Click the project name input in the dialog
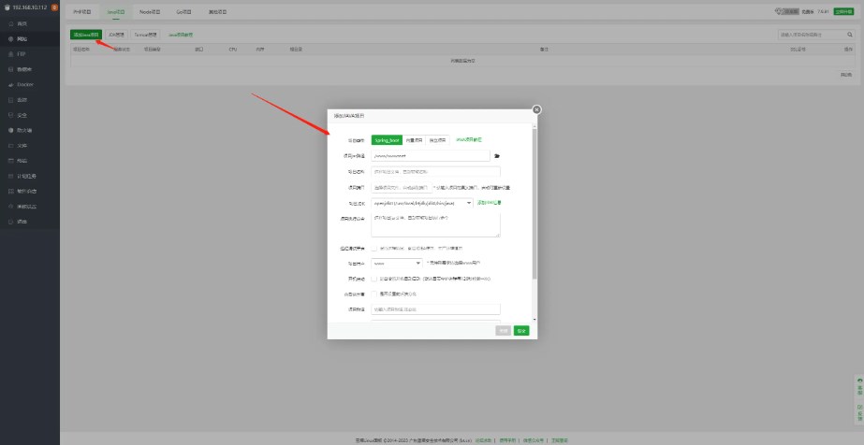The height and width of the screenshot is (445, 864). (436, 172)
